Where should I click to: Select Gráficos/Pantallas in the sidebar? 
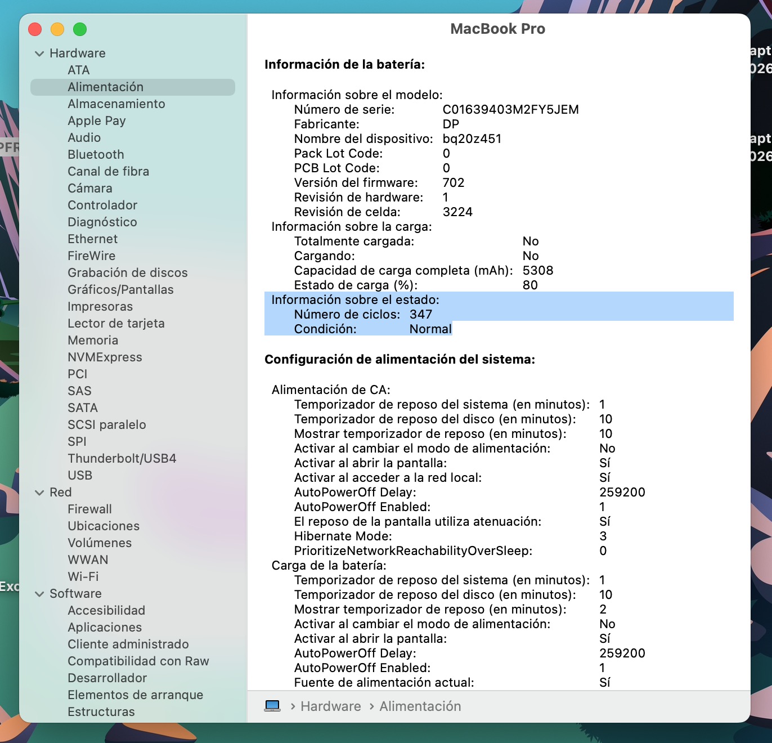click(x=120, y=290)
